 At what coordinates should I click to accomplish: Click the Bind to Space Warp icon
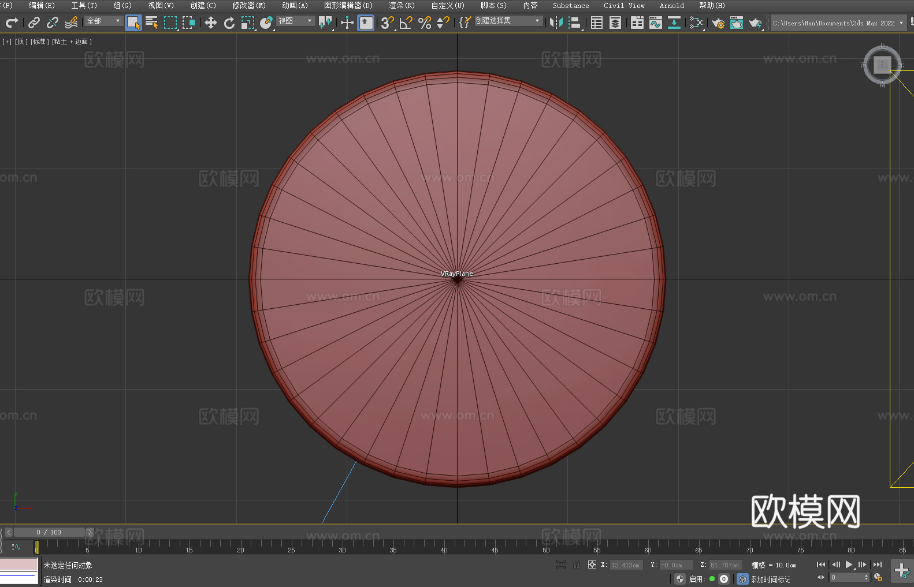71,23
